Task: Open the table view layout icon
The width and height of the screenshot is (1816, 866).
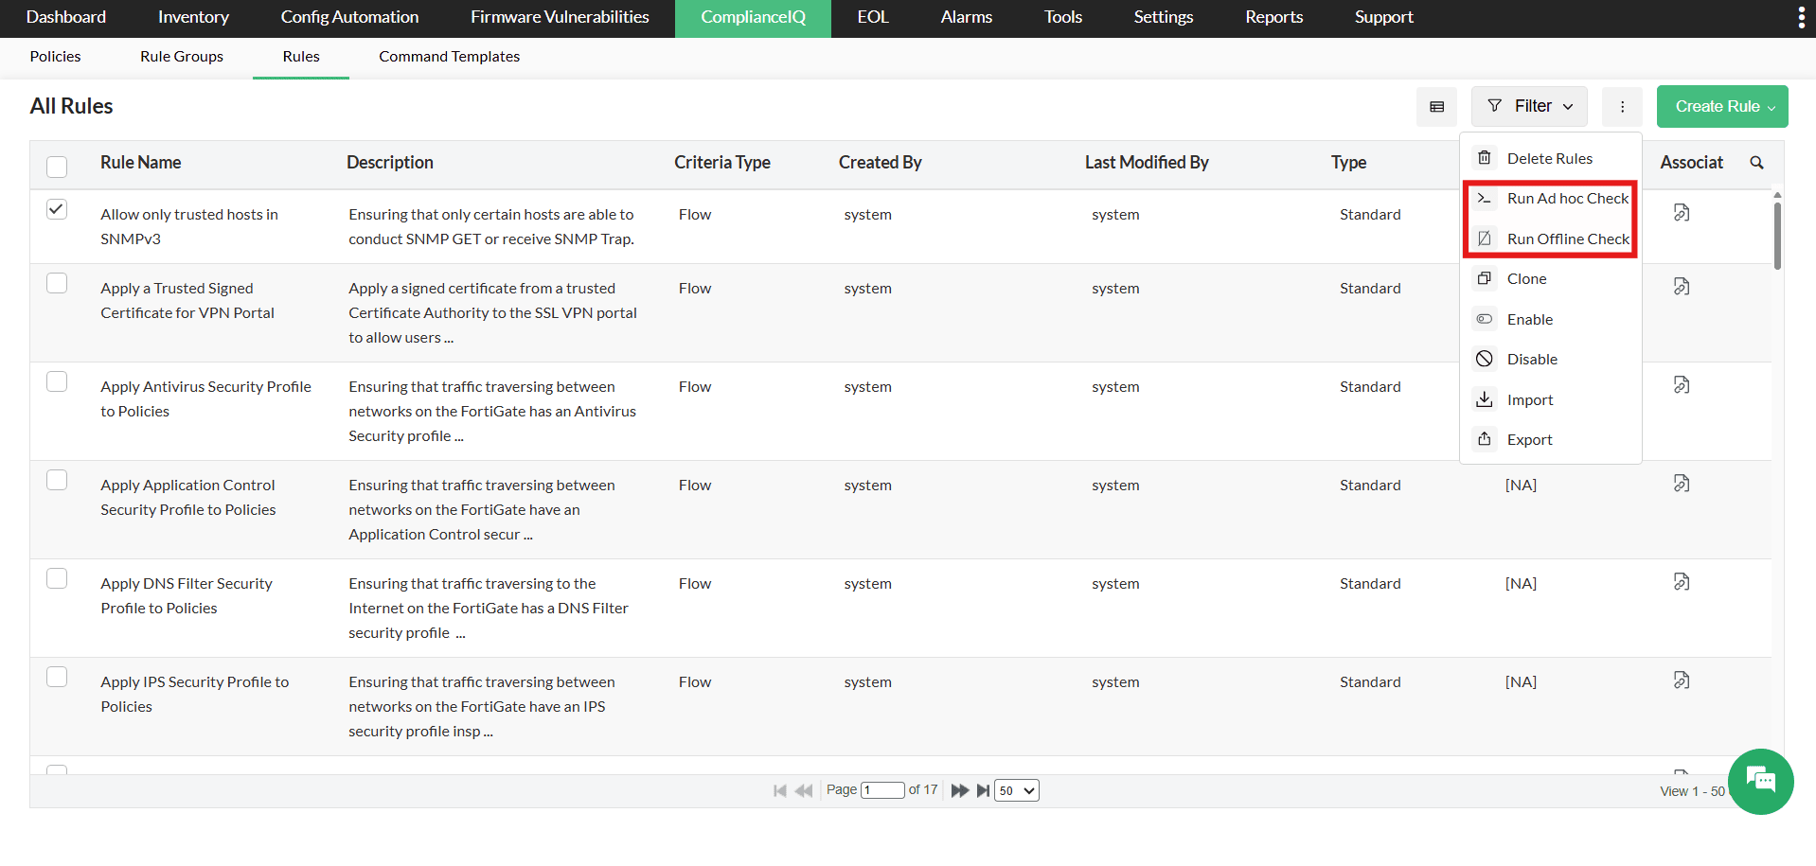Action: (x=1436, y=106)
